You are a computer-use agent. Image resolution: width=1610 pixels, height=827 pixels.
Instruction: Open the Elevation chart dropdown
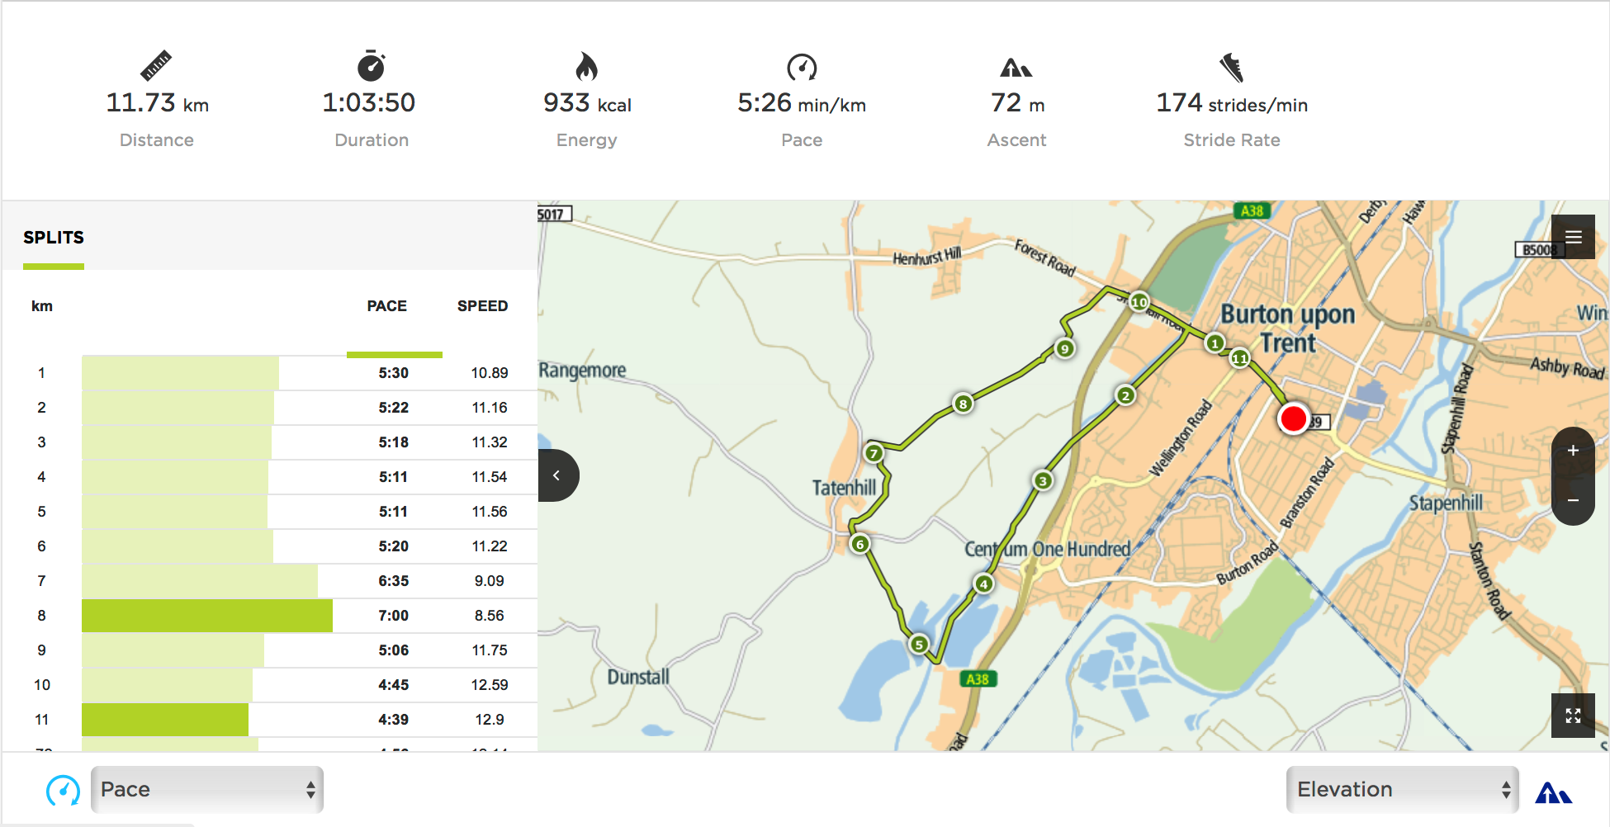click(1401, 789)
